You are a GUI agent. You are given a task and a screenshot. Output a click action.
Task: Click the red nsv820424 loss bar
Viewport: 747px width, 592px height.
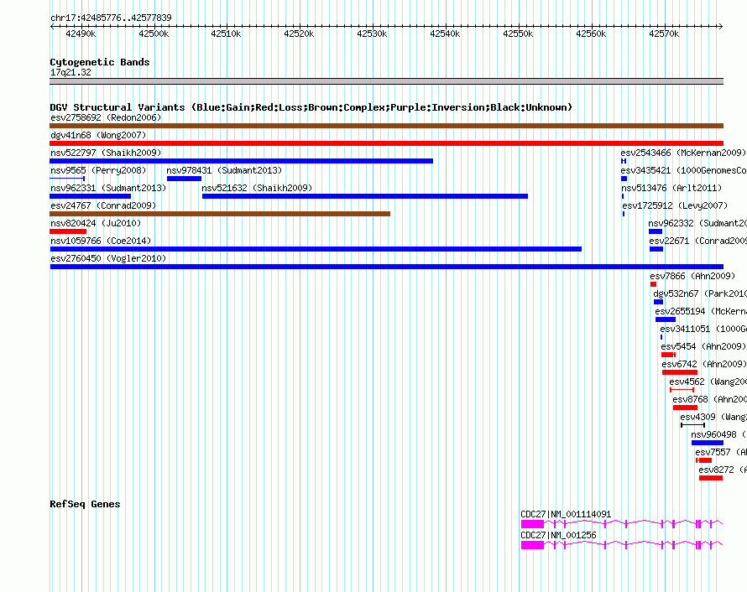(x=68, y=231)
